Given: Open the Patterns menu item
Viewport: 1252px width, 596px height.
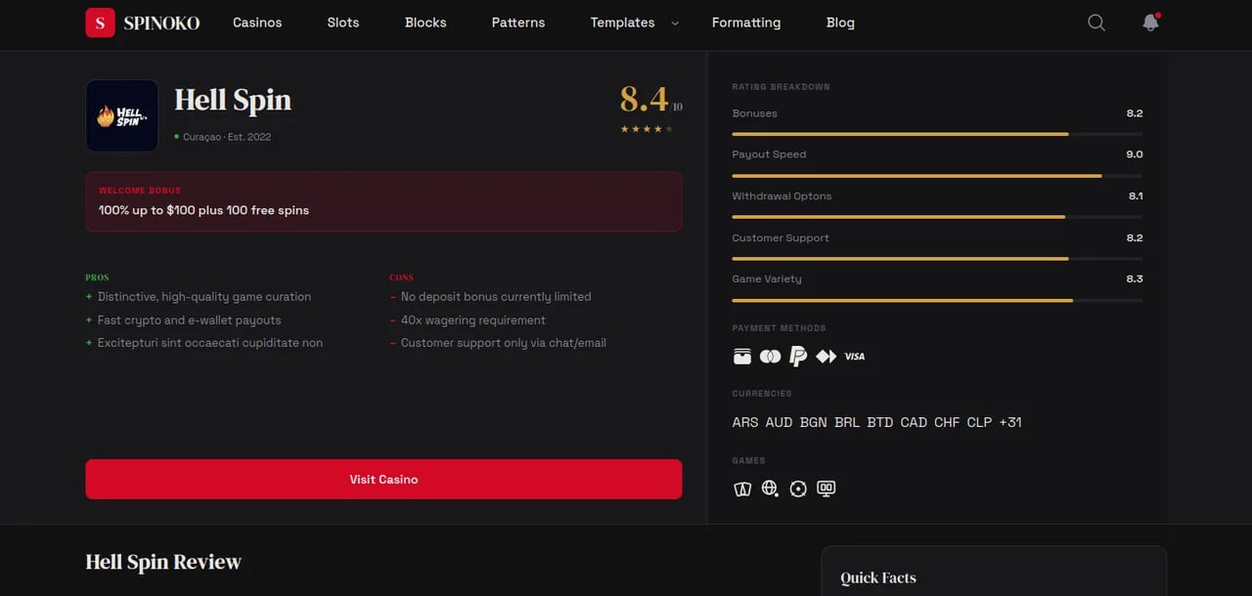Looking at the screenshot, I should click(x=518, y=22).
